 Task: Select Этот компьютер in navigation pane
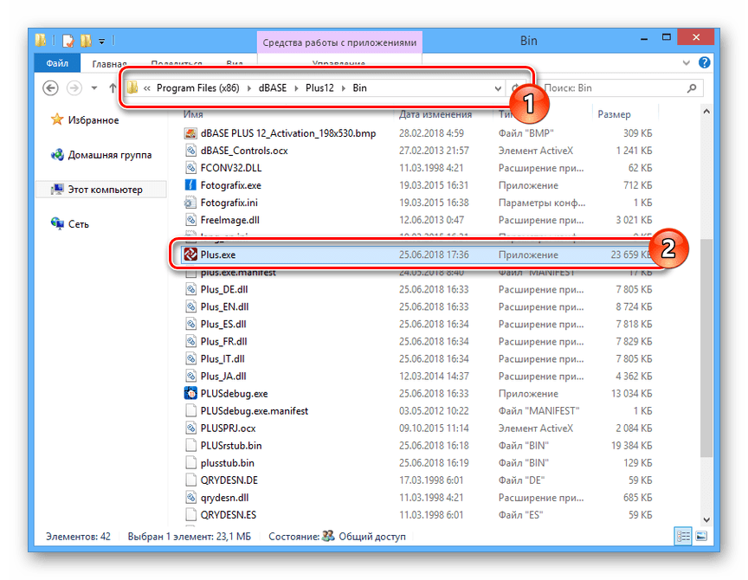(x=105, y=190)
